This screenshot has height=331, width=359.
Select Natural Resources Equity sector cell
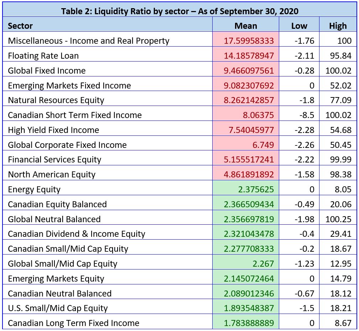coord(56,100)
